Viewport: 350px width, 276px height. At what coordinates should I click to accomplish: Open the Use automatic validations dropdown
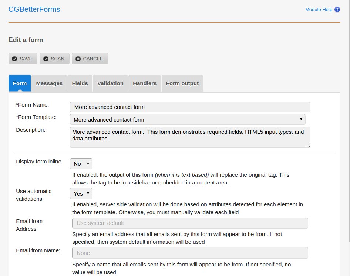tap(81, 193)
